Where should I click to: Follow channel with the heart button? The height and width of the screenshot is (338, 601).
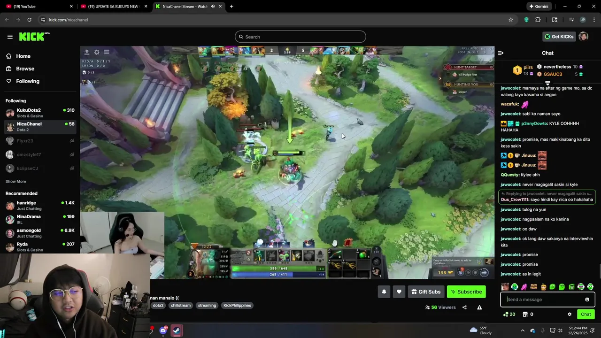[399, 292]
